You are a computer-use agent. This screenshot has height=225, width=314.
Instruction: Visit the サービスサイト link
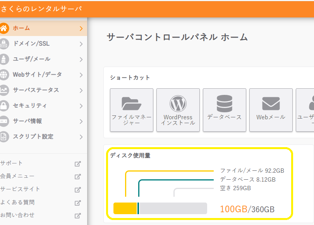20,189
